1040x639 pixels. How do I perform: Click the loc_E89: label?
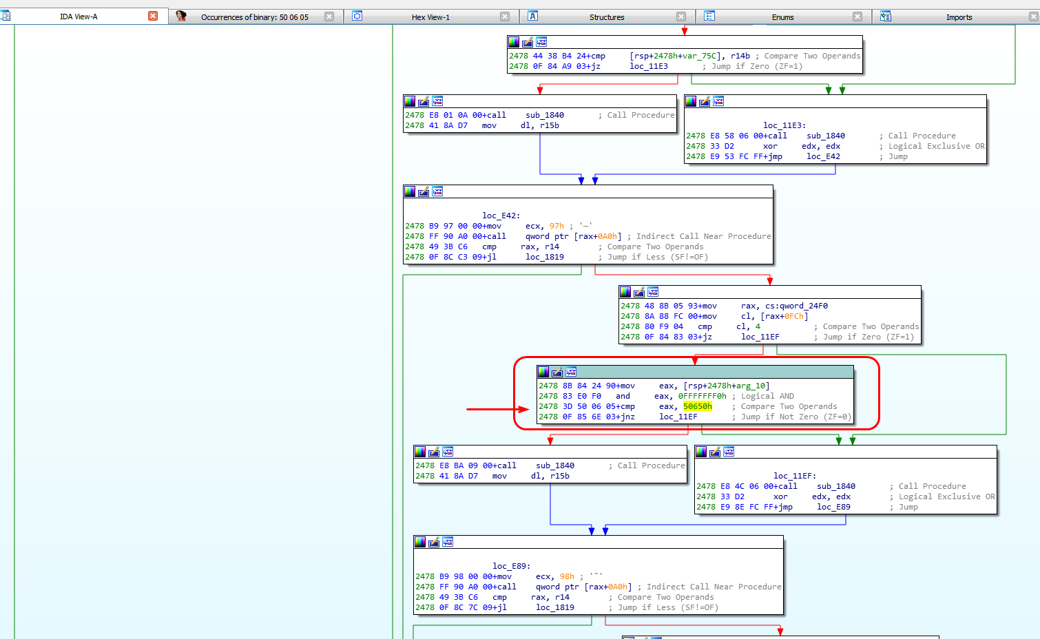click(512, 566)
